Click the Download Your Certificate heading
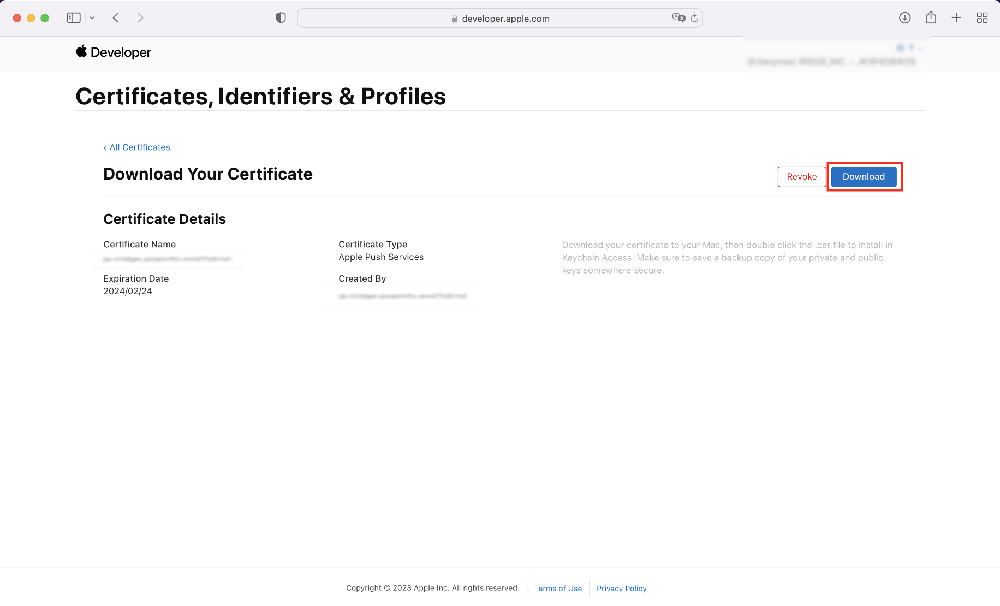 click(x=208, y=174)
